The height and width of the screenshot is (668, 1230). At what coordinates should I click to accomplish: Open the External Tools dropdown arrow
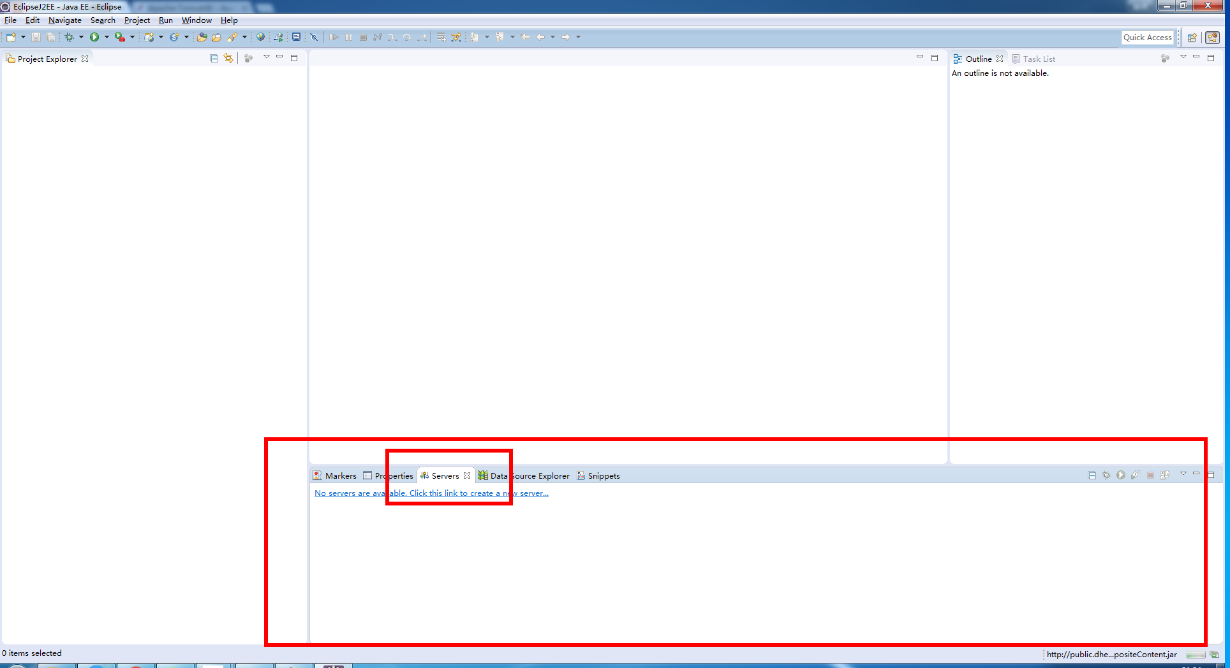pyautogui.click(x=132, y=37)
